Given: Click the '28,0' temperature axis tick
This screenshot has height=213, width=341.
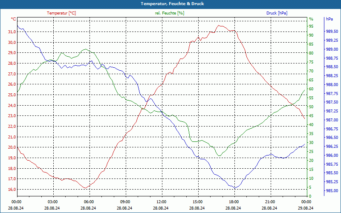Looking at the screenshot, I should [12, 63].
